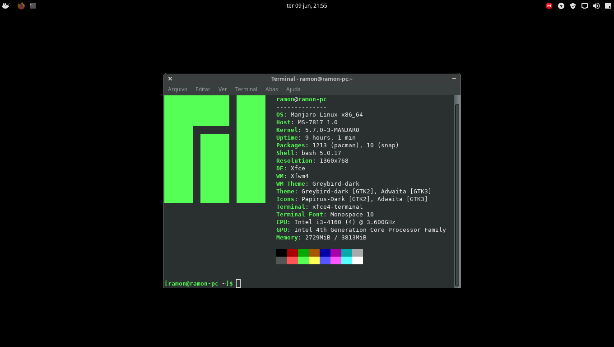
Task: Open the shield security tray icon
Action: pyautogui.click(x=573, y=6)
